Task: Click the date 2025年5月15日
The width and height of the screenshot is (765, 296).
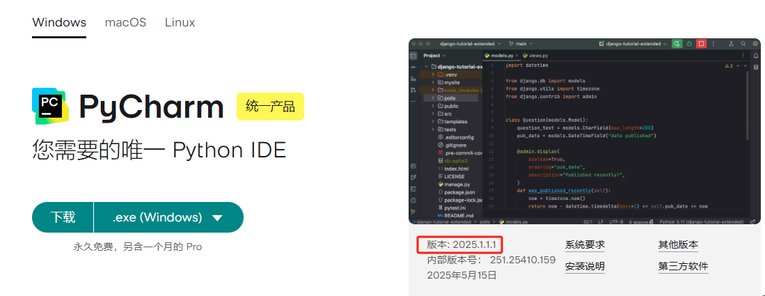Action: tap(462, 276)
